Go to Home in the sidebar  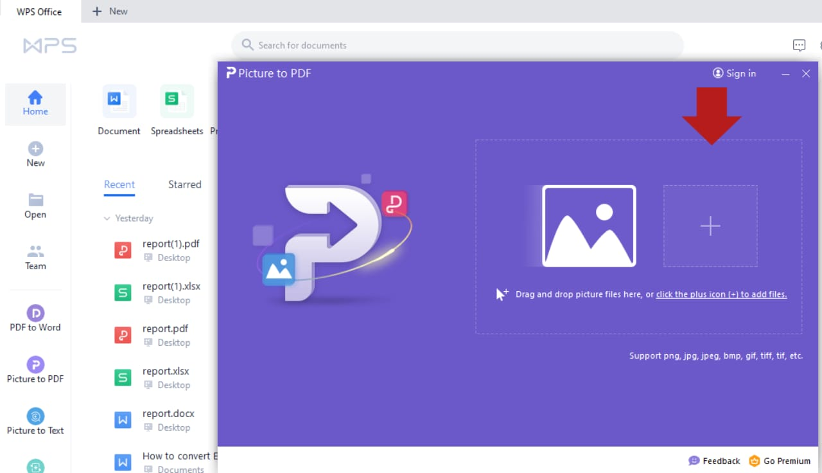tap(35, 104)
